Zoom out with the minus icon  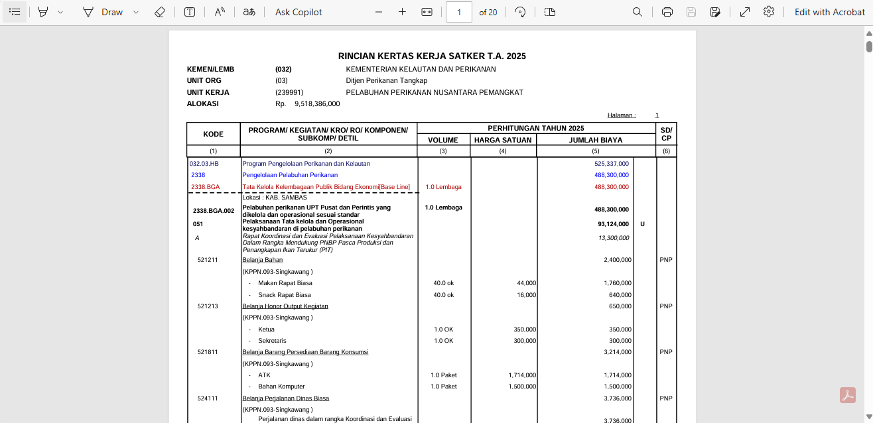[x=379, y=12]
